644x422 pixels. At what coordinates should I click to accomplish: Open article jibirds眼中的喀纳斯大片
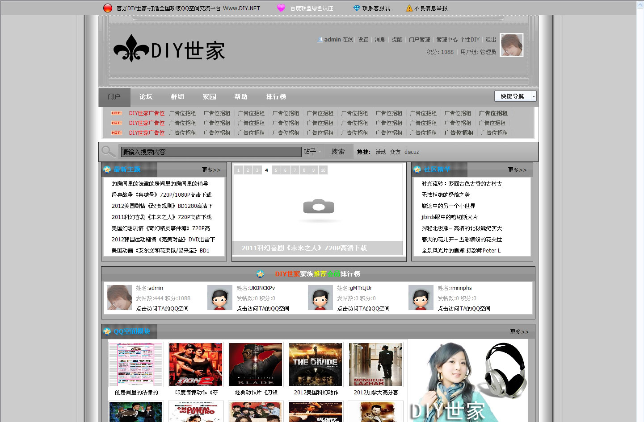pyautogui.click(x=450, y=217)
